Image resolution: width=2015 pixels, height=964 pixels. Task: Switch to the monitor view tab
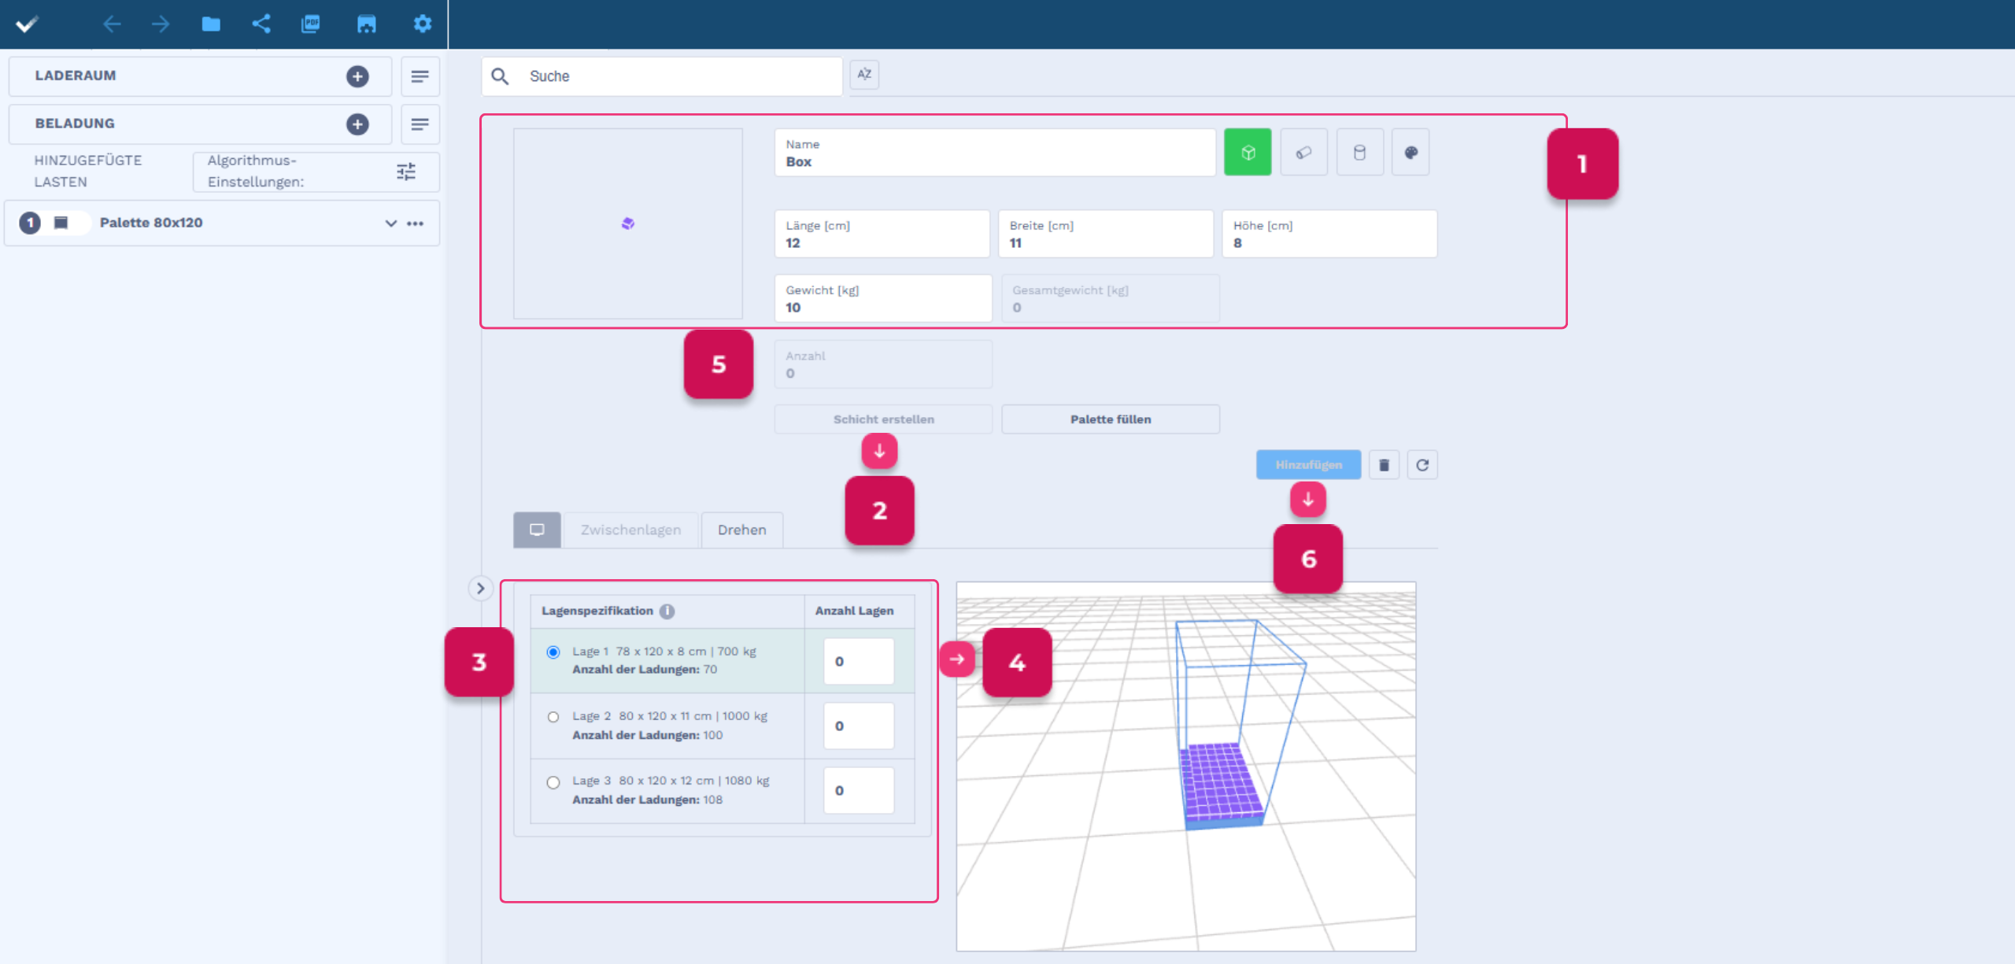(x=537, y=530)
